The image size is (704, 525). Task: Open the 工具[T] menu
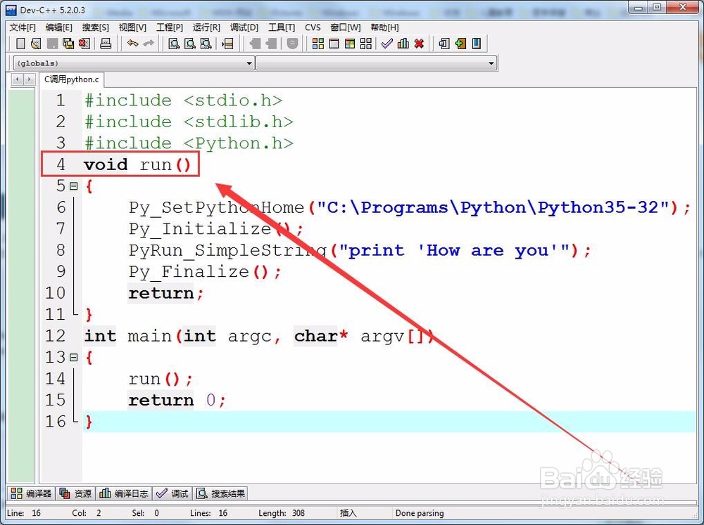click(282, 27)
